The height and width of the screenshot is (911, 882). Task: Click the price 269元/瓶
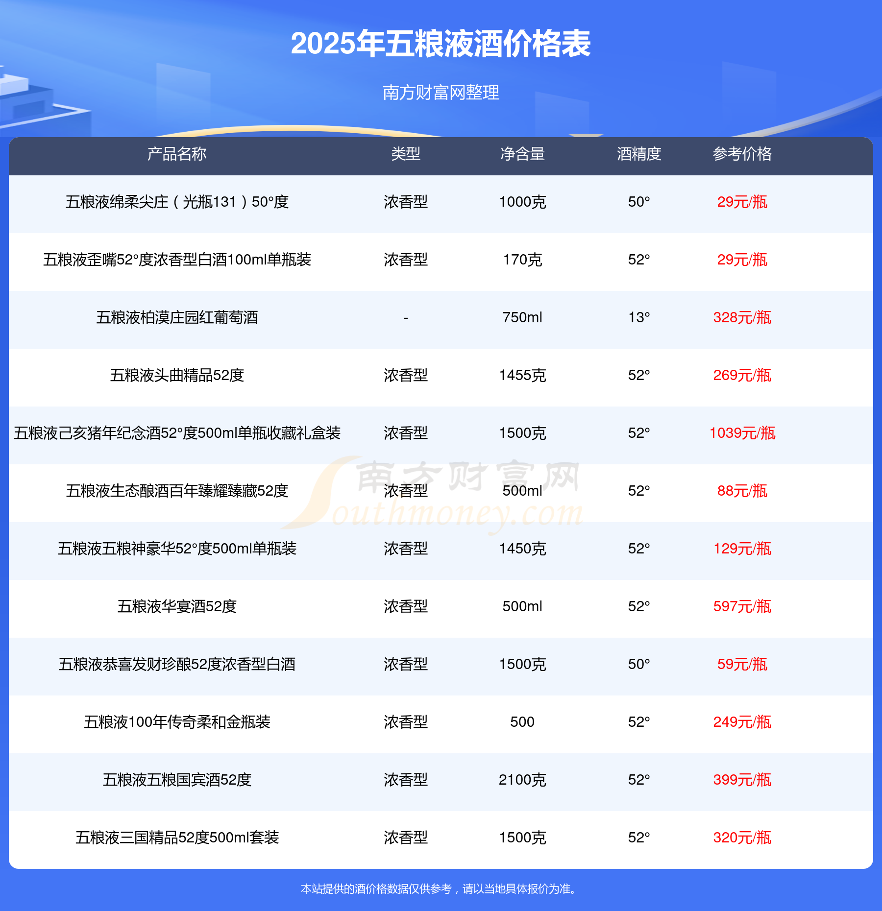742,375
